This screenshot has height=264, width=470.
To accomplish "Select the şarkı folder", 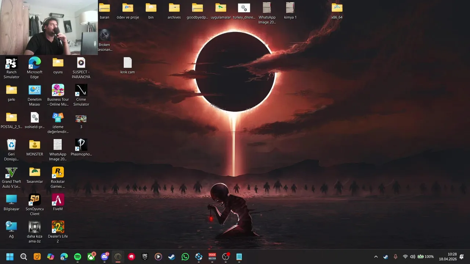I will click(11, 93).
